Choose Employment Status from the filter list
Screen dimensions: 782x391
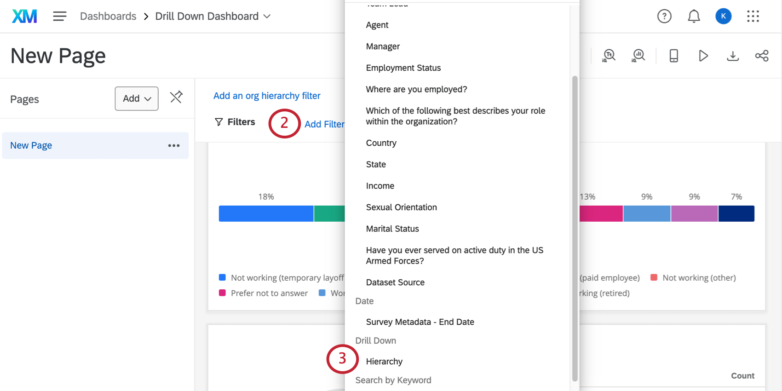pos(403,68)
